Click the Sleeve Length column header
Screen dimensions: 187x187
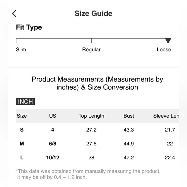(166, 116)
